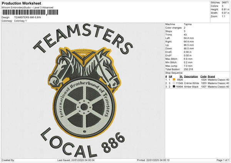Select the Code column header
The image size is (231, 163).
[x=203, y=76]
